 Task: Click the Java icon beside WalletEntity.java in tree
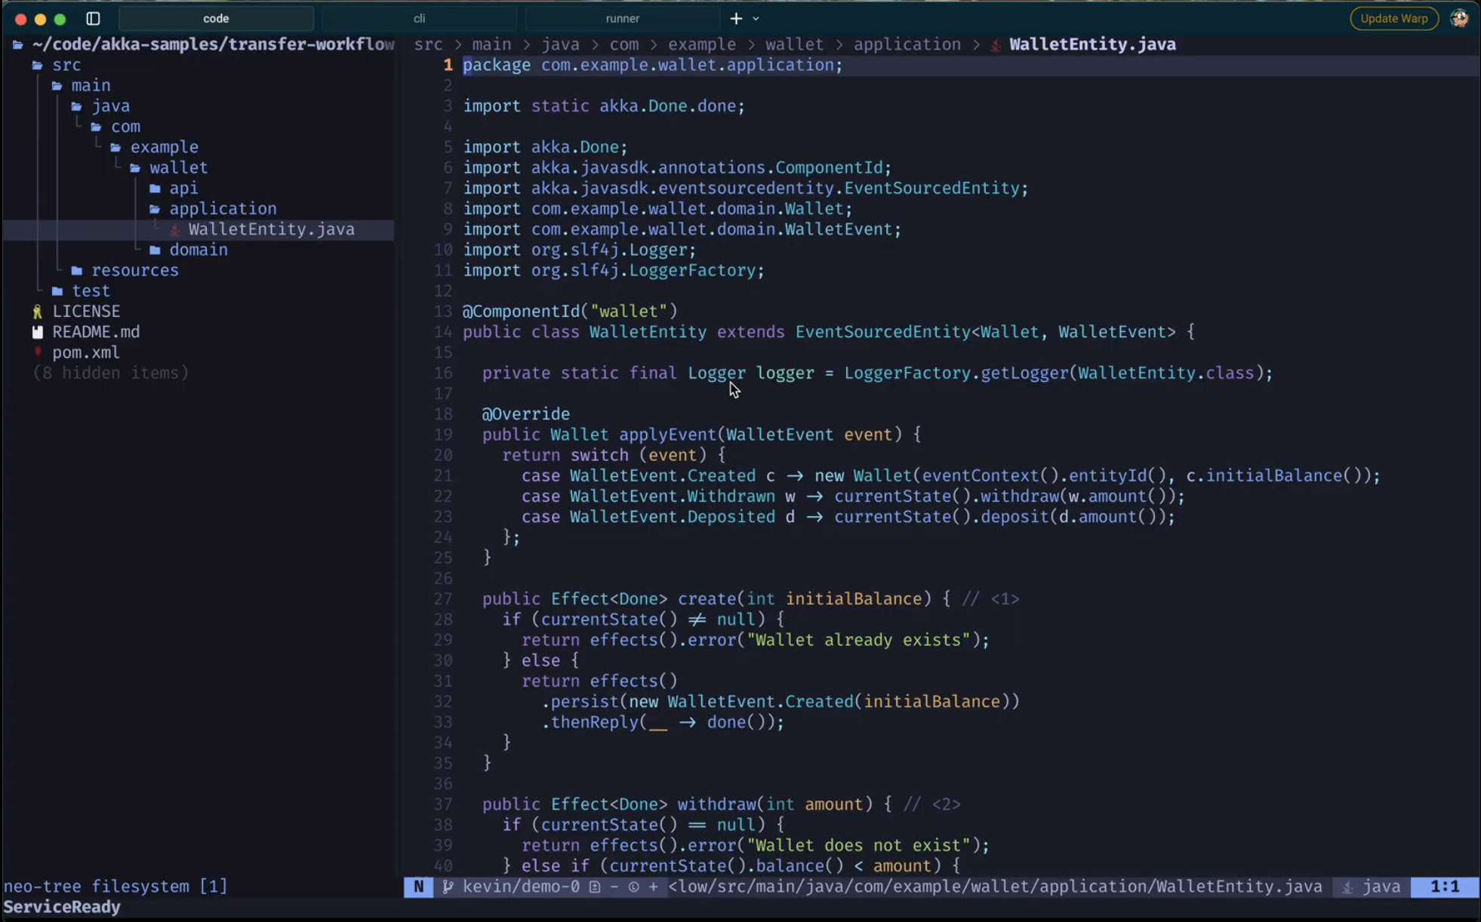(175, 229)
